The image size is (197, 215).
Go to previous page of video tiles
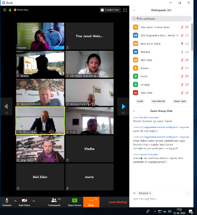pyautogui.click(x=7, y=106)
